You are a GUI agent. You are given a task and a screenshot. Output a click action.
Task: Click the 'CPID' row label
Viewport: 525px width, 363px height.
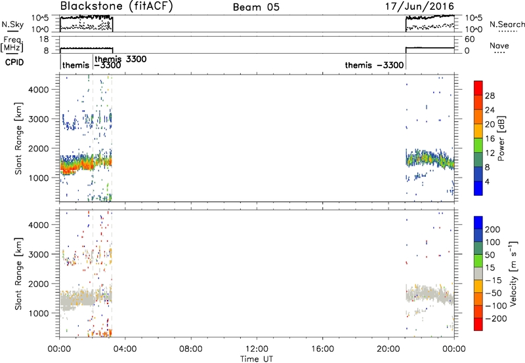[x=14, y=62]
